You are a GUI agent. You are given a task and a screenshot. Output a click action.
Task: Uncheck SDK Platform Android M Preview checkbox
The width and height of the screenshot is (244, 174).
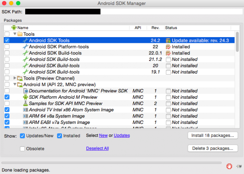[x=7, y=97]
